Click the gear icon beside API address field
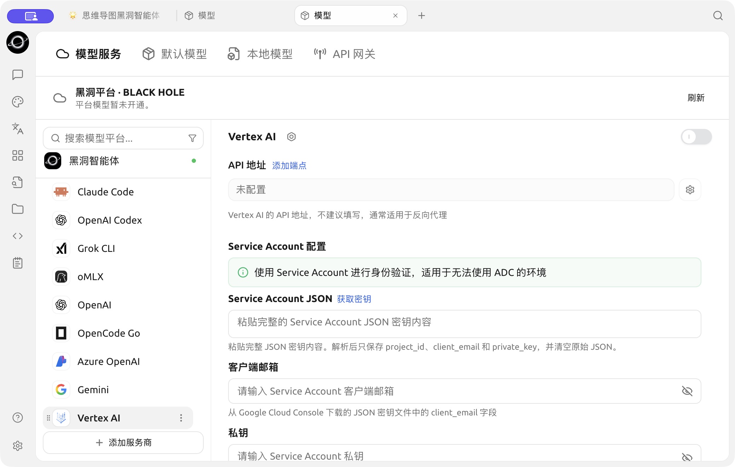Image resolution: width=735 pixels, height=467 pixels. 690,190
